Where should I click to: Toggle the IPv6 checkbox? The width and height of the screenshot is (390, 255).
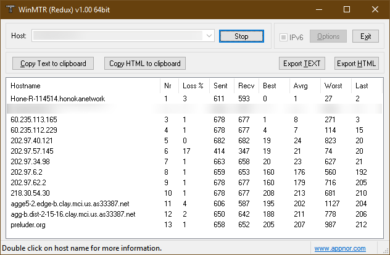click(x=284, y=36)
